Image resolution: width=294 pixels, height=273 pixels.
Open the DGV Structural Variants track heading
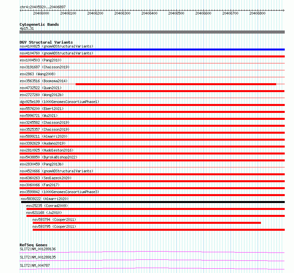pos(46,42)
